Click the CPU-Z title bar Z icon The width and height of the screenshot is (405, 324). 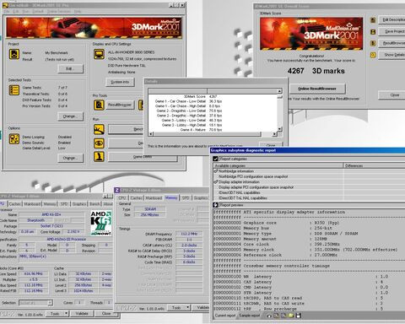(117, 191)
